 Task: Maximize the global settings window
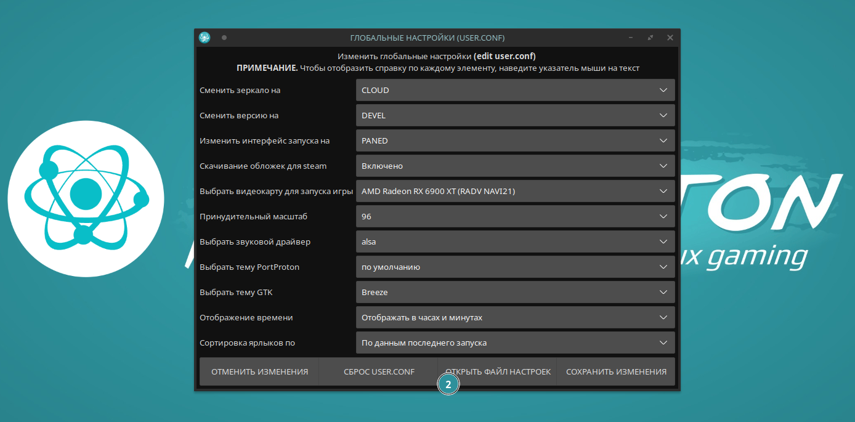coord(650,38)
